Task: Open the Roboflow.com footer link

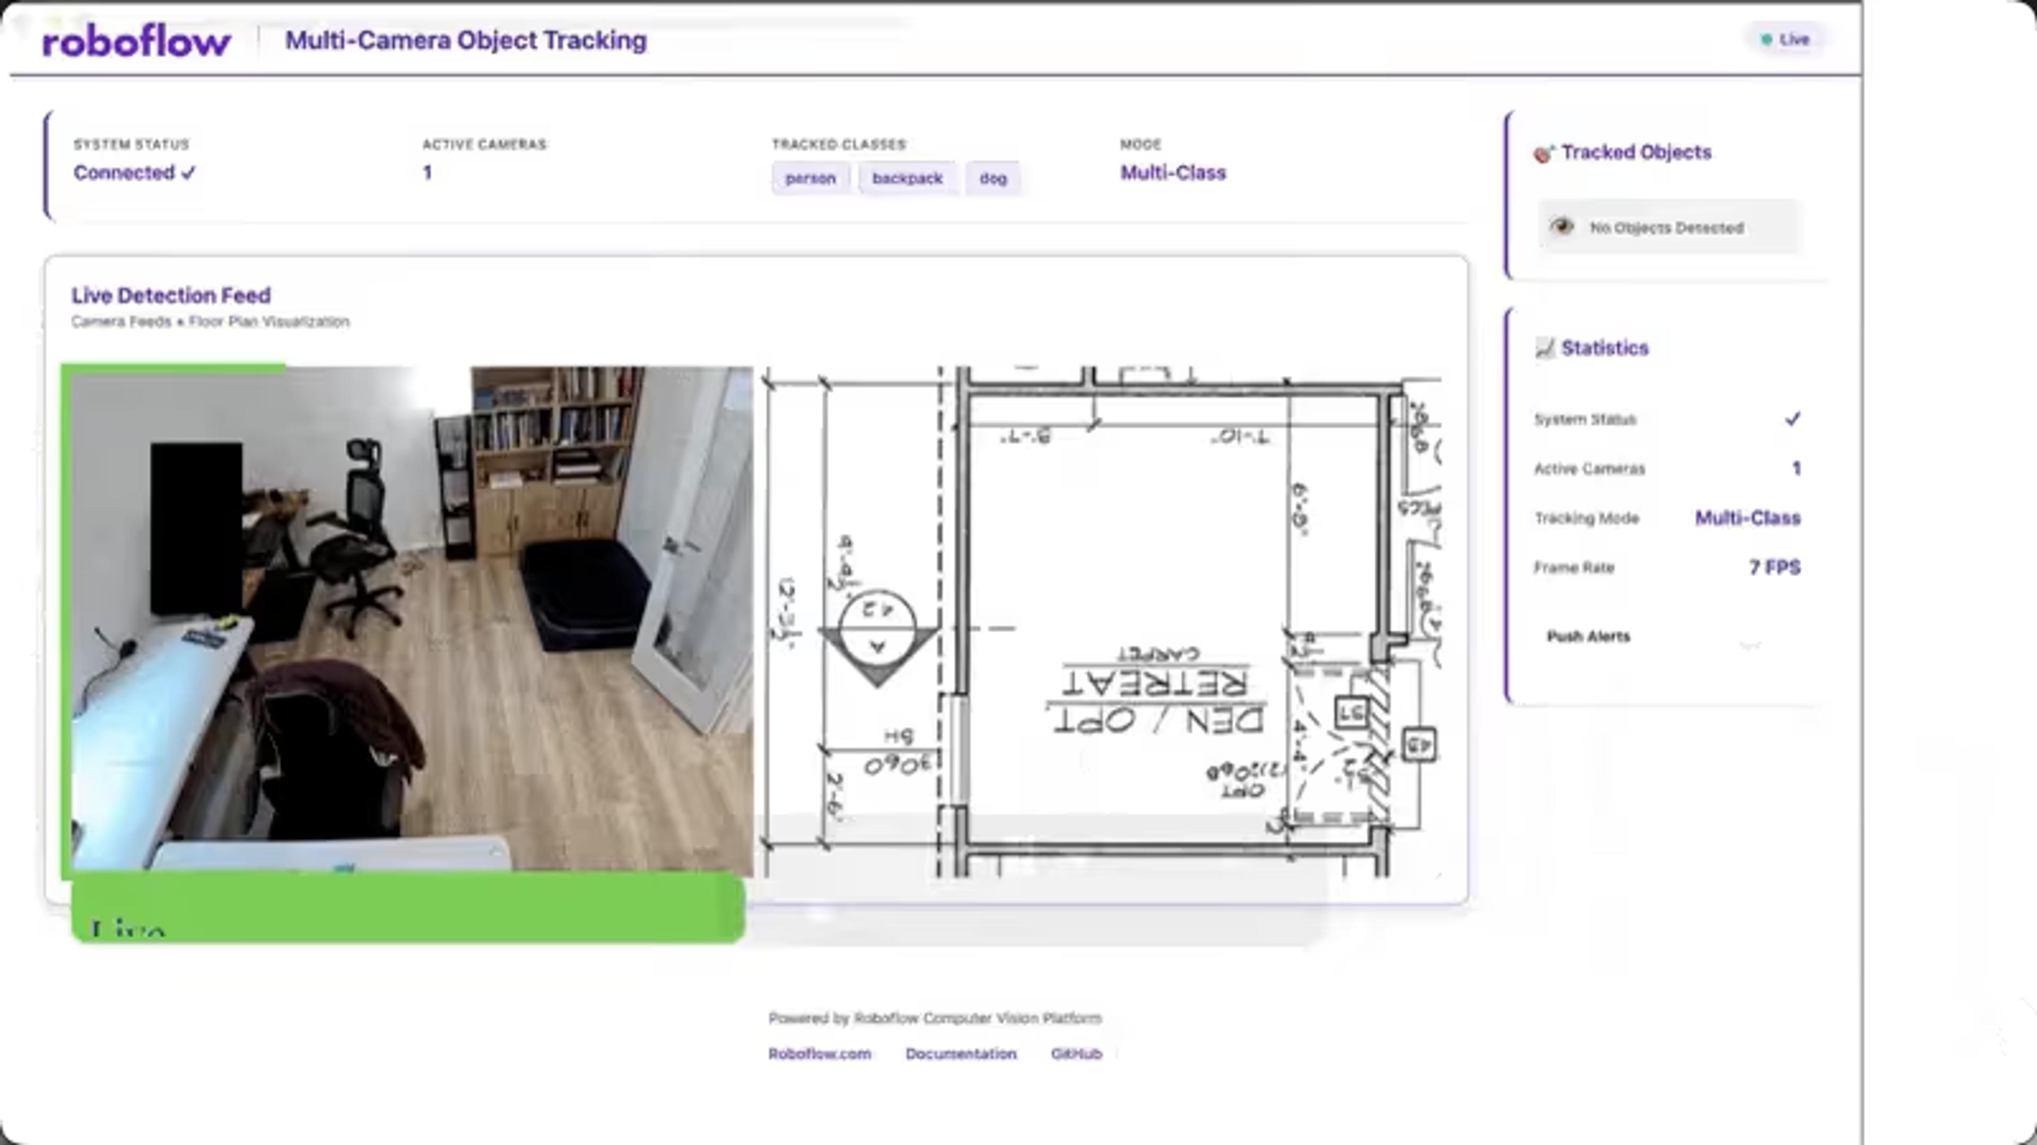Action: tap(820, 1054)
